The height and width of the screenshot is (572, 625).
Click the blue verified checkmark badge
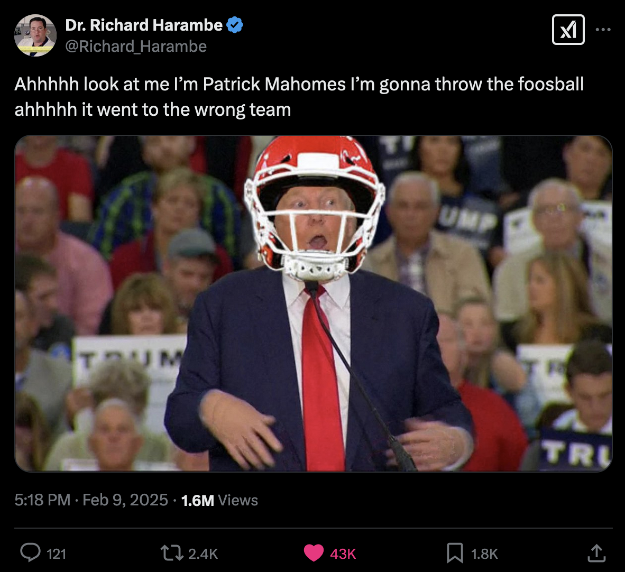[235, 25]
